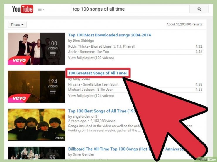Click the 4:38 duration of Smells Like Teen Spirit

[x=199, y=84]
